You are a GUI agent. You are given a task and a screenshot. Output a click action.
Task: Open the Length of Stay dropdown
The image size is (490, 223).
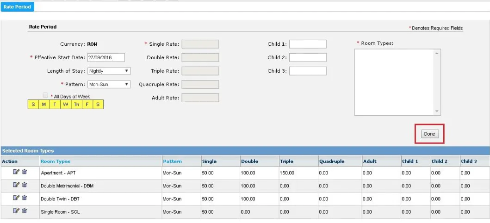point(109,71)
